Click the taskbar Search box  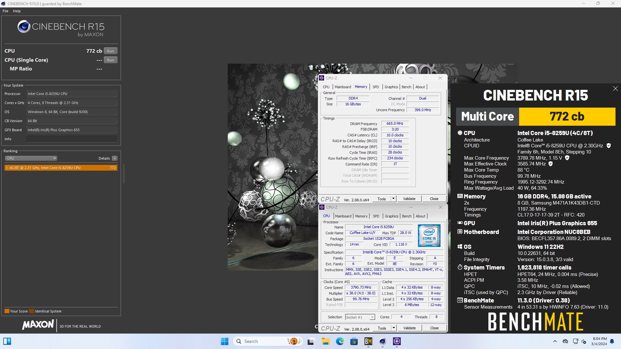(268, 341)
